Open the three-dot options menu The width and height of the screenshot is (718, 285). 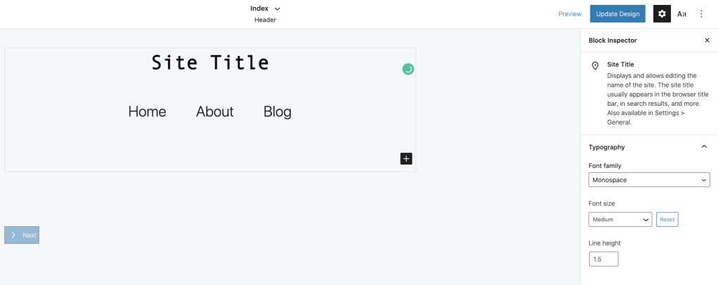[x=701, y=14]
